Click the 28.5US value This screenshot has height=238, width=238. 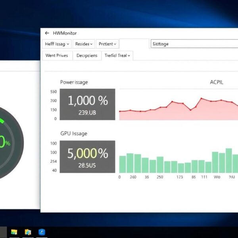click(87, 165)
